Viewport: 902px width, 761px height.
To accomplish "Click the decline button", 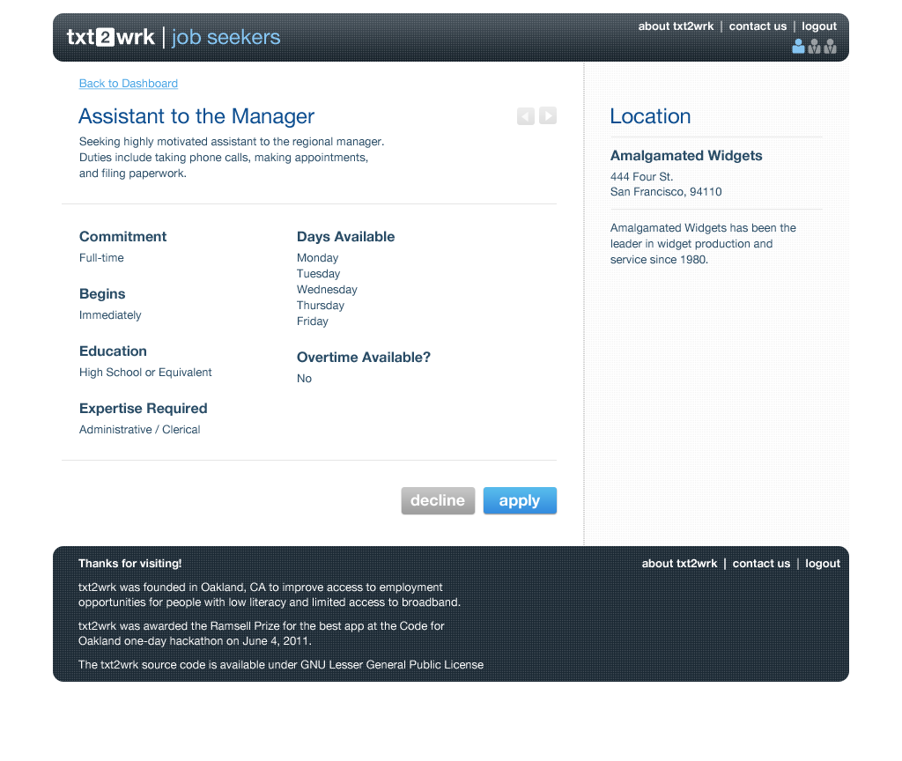I will pyautogui.click(x=438, y=500).
